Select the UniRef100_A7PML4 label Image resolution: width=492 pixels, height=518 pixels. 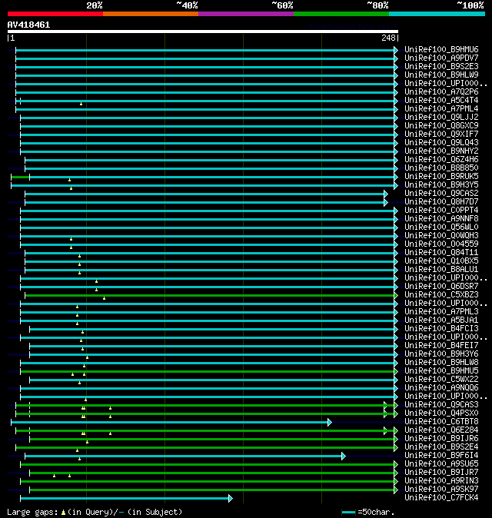point(441,108)
